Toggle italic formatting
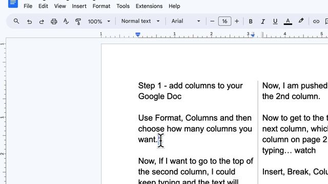The image size is (328, 184). point(263,21)
